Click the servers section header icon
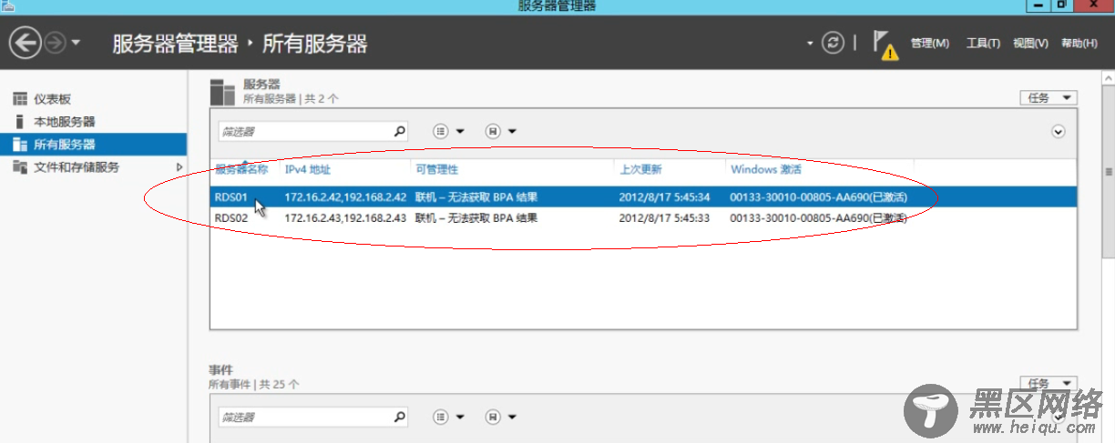1115x443 pixels. [x=222, y=92]
